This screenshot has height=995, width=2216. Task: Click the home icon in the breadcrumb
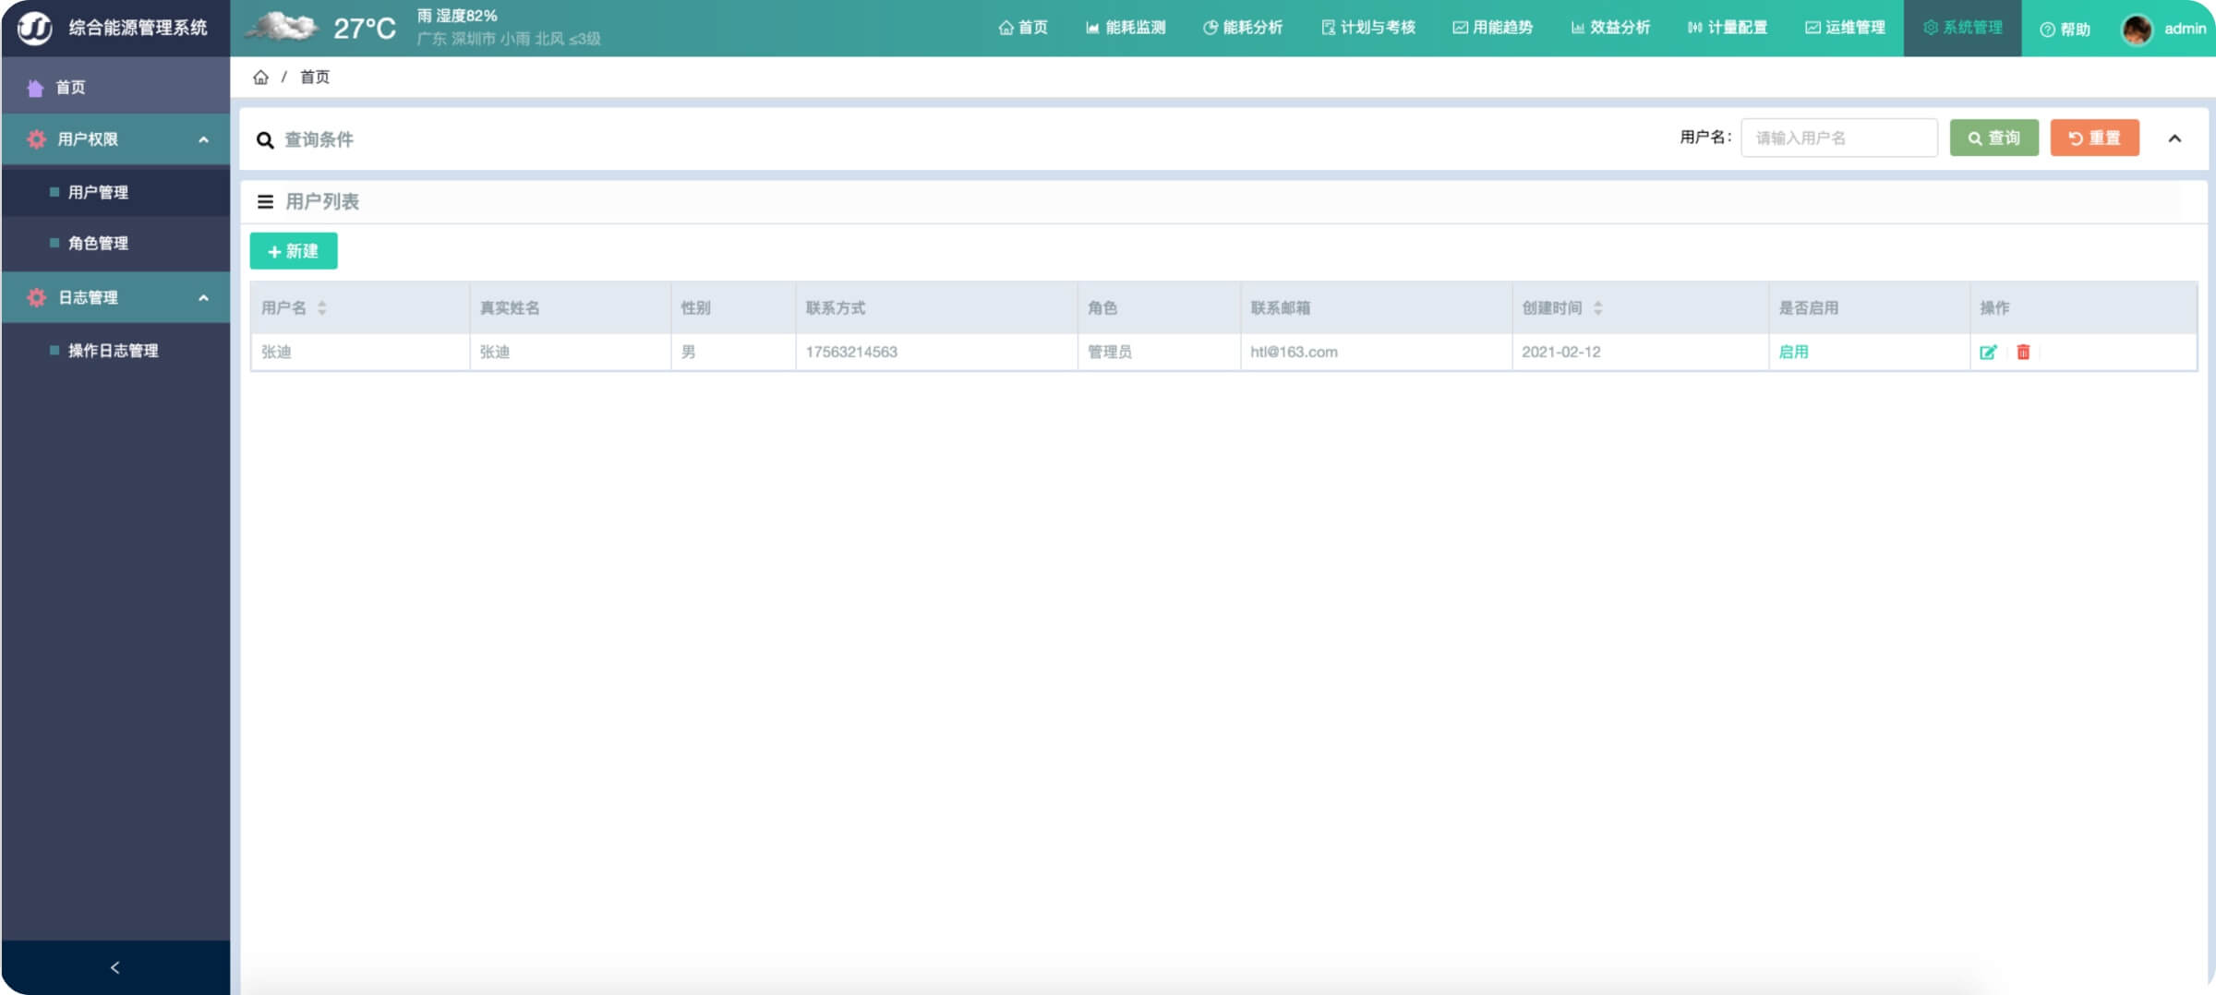point(261,78)
